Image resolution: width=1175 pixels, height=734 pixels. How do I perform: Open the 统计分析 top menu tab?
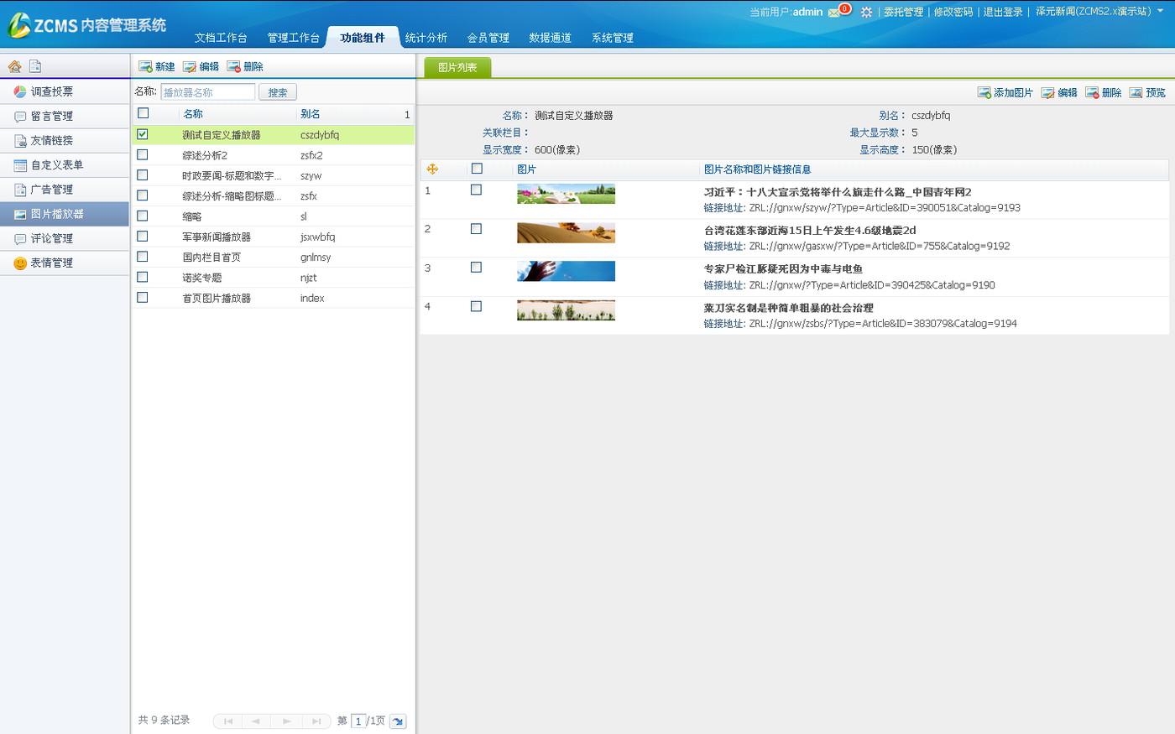[x=426, y=38]
